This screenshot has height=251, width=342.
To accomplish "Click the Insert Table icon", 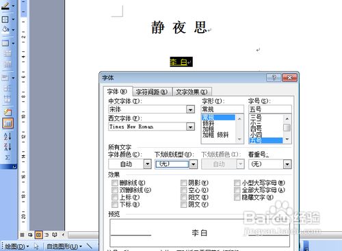I will pyautogui.click(x=5, y=43).
